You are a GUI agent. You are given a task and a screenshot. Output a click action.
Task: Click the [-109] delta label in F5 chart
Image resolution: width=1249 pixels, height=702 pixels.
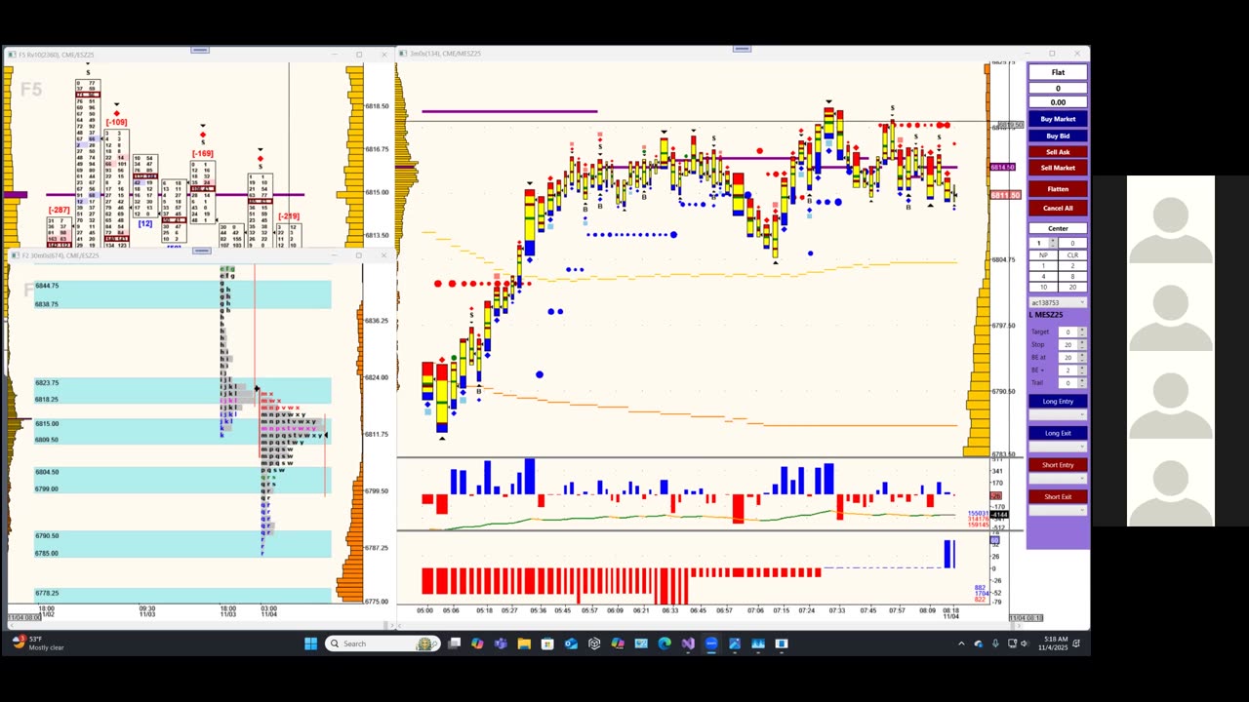(116, 123)
